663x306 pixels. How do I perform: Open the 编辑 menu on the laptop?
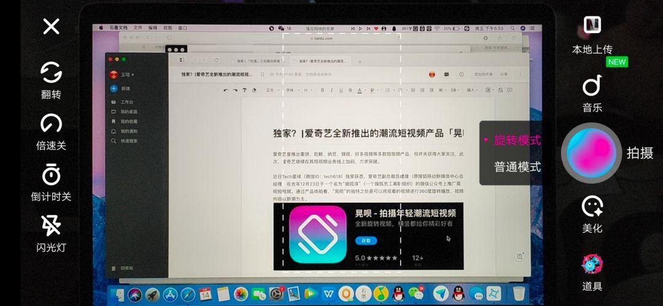point(153,28)
